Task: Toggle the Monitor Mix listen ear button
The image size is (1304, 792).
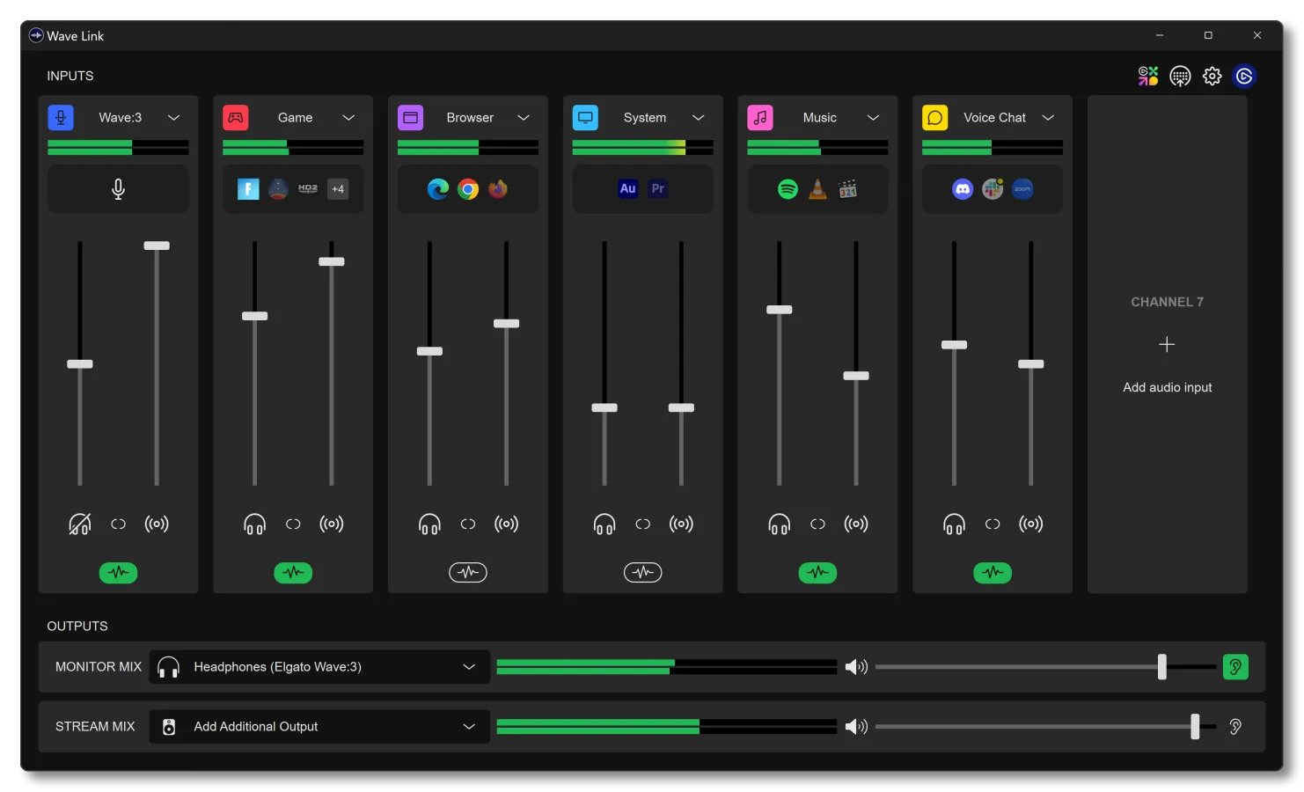Action: (1235, 667)
